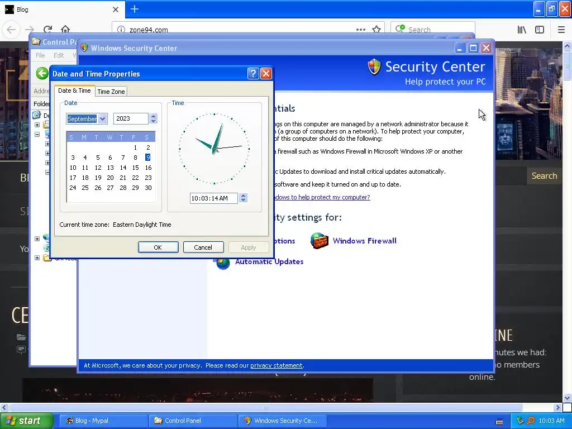
Task: Click the Automatic Updates globe icon
Action: (222, 264)
